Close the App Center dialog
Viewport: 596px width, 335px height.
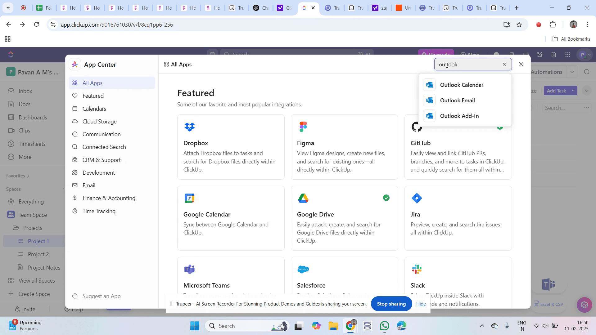(521, 64)
